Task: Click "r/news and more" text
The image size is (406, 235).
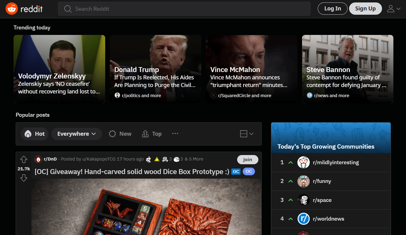Action: 332,96
